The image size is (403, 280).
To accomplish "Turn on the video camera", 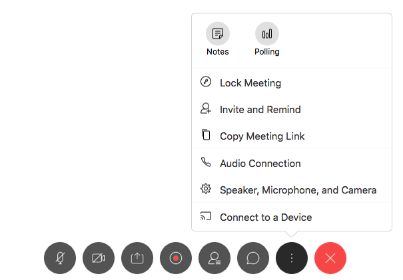I will (x=99, y=258).
